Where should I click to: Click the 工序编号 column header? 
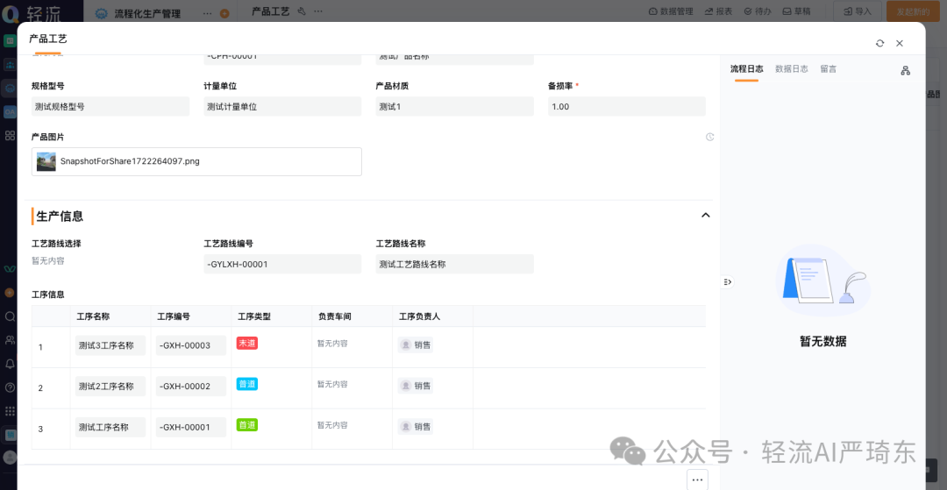174,316
